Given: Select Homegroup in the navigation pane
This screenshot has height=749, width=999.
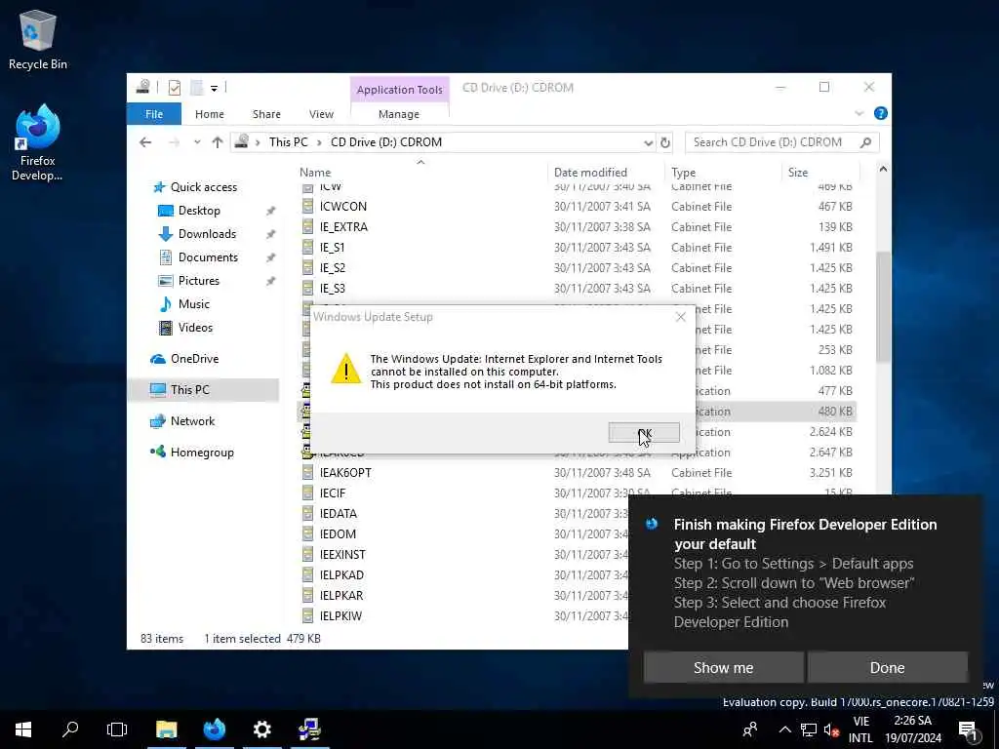Looking at the screenshot, I should click(x=191, y=453).
